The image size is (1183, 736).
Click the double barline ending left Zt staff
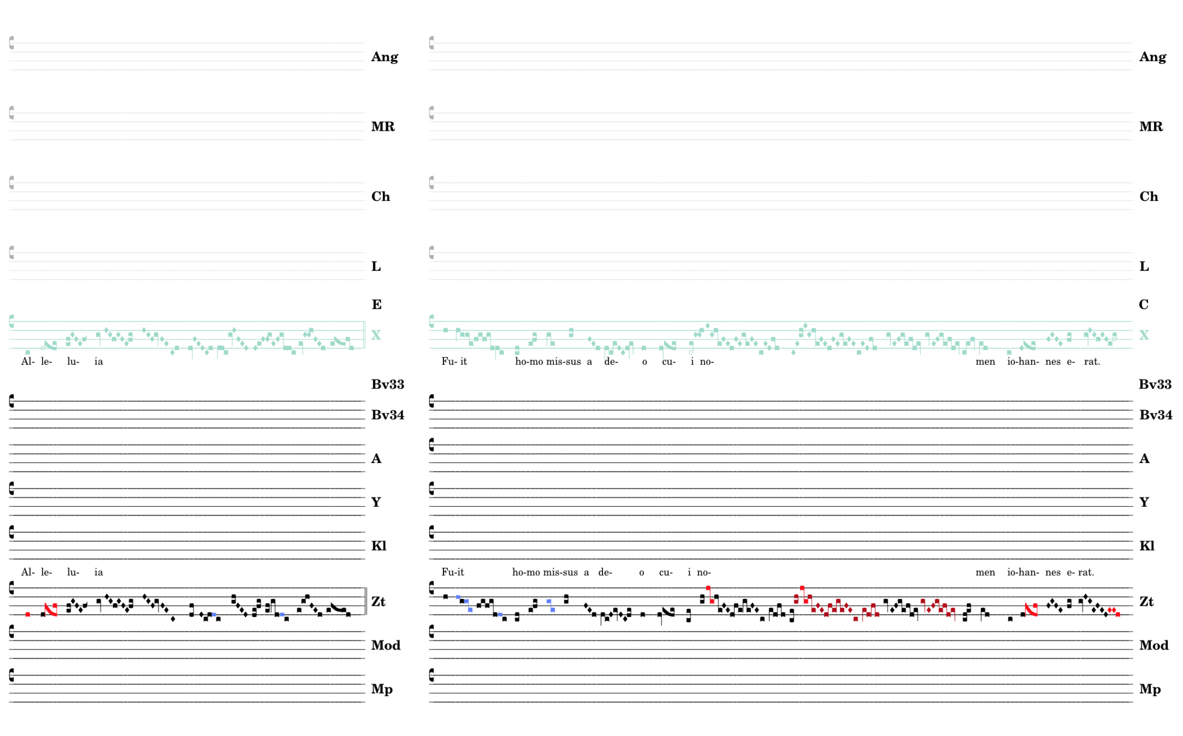point(366,601)
